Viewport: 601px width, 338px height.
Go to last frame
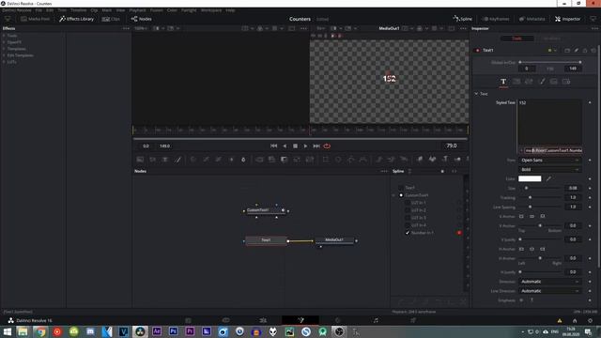pyautogui.click(x=316, y=146)
